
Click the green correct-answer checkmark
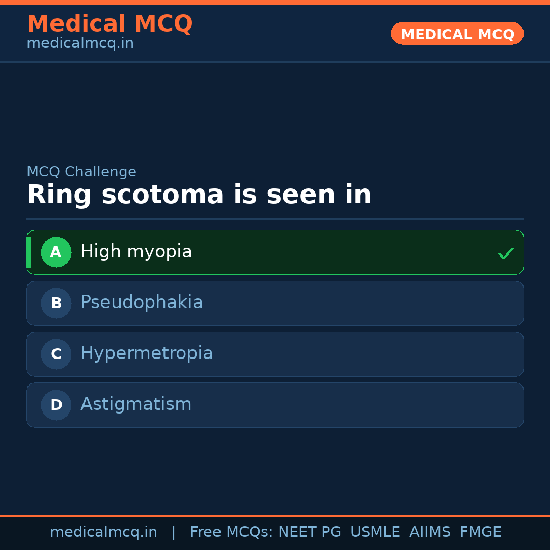[505, 253]
